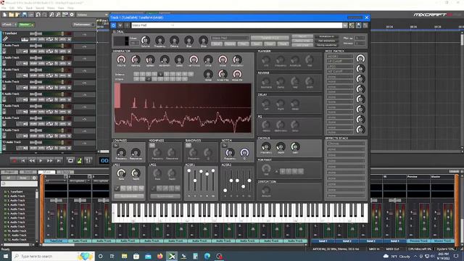Image resolution: width=464 pixels, height=261 pixels.
Task: Create a new project from the toolbar
Action: 5,14
